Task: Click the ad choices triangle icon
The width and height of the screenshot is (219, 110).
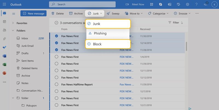Action: pos(190,109)
